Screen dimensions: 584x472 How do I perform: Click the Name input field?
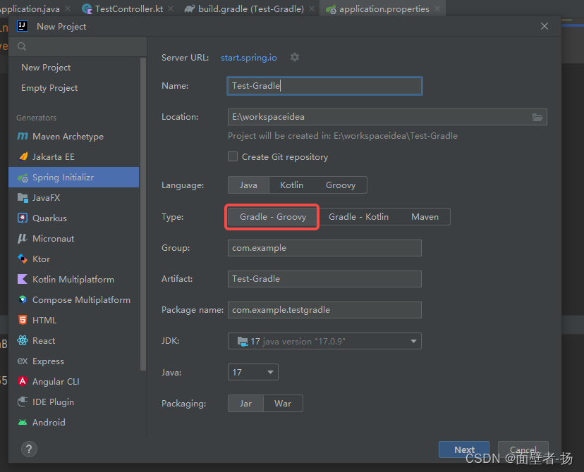click(324, 86)
